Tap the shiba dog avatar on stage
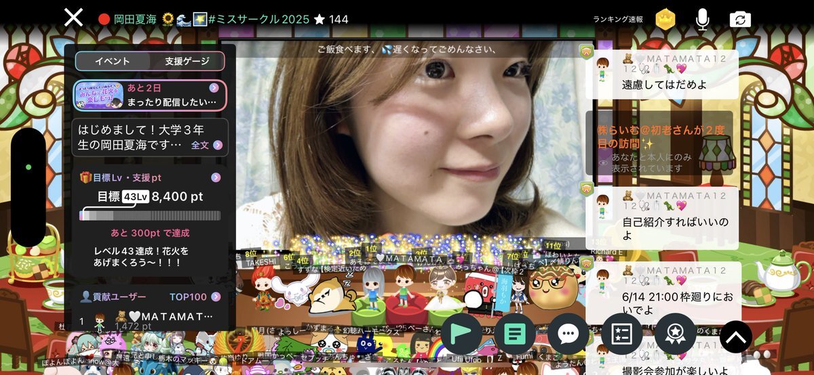 click(x=330, y=296)
